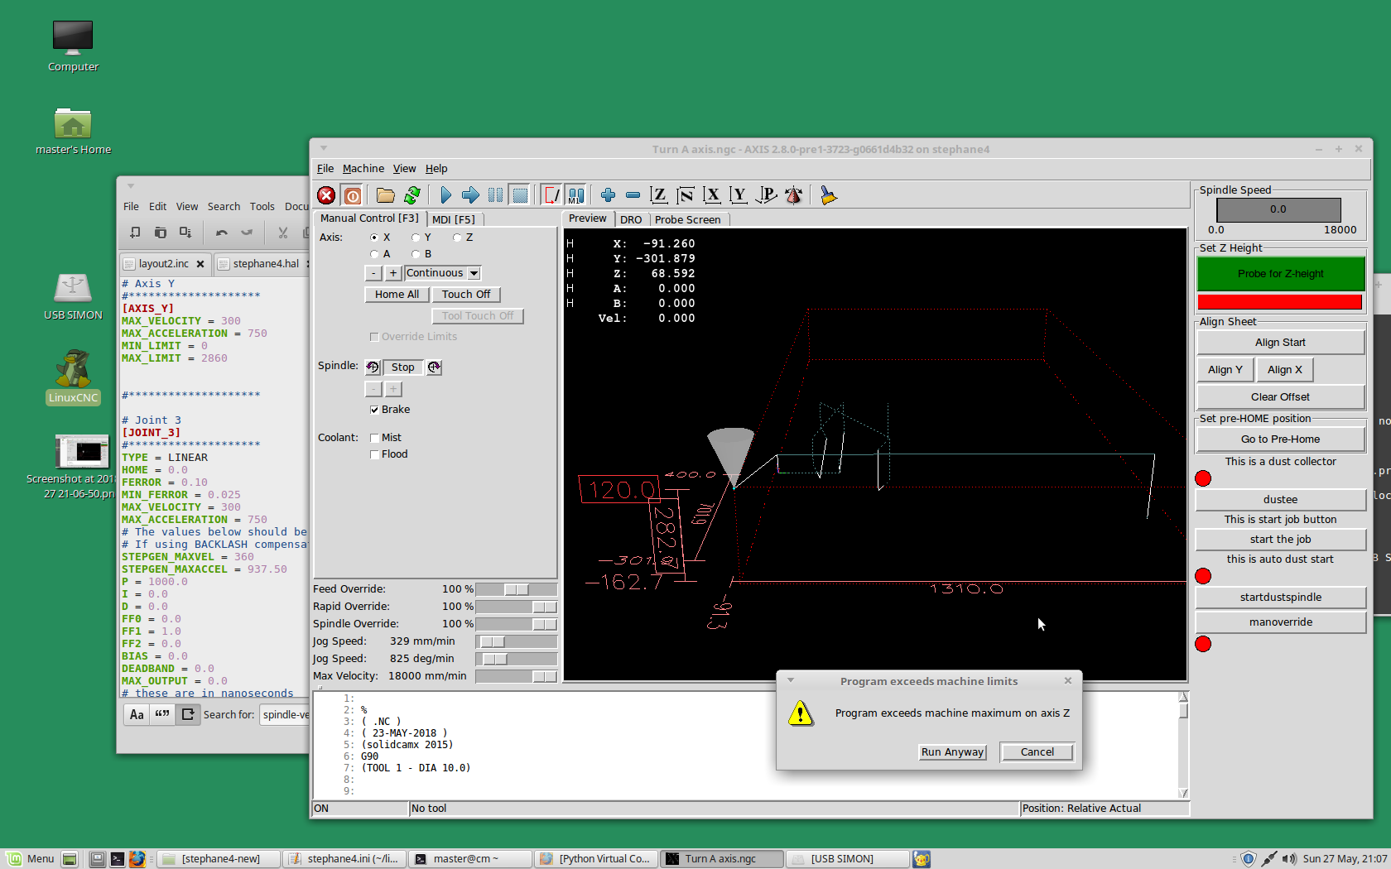The image size is (1391, 869).
Task: Switch to the Probe Screen tab
Action: click(687, 219)
